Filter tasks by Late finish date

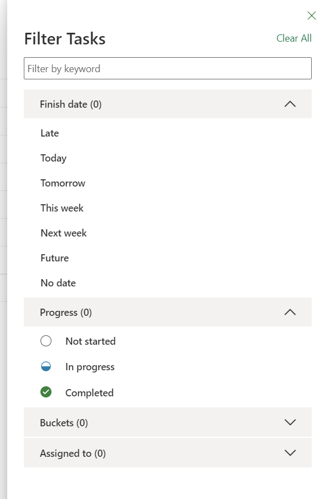coord(50,133)
